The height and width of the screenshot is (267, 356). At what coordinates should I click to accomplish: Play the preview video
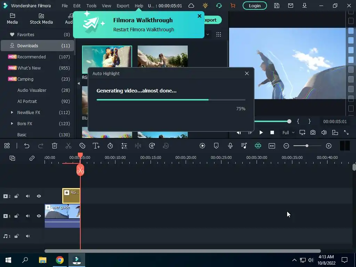[261, 132]
